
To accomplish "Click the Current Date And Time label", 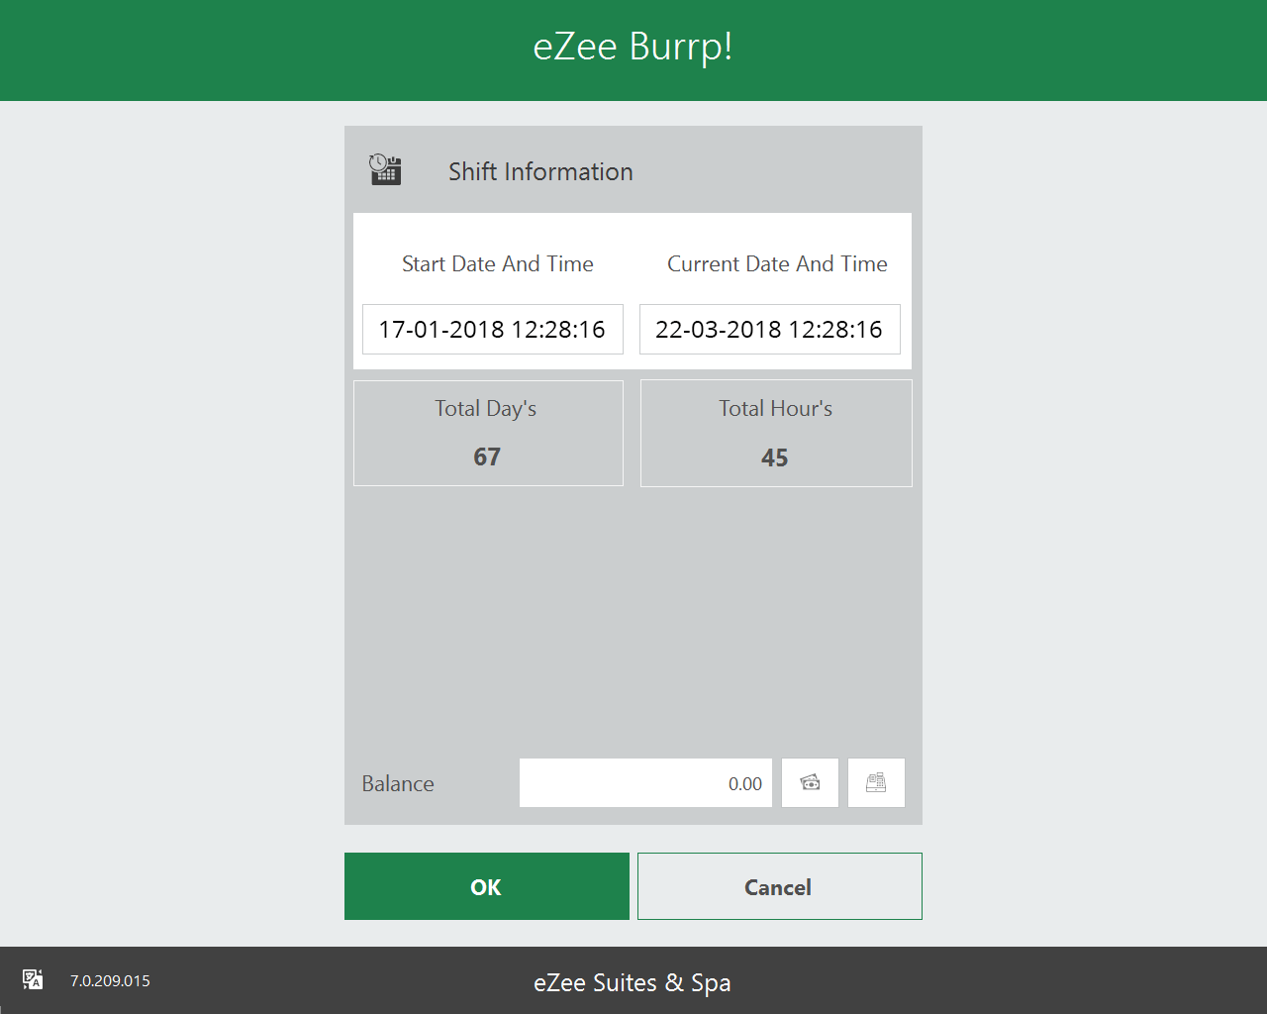I will click(777, 264).
